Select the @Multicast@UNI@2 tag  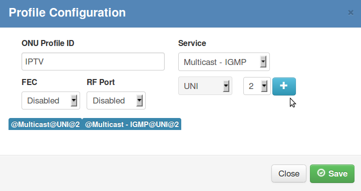pos(46,124)
